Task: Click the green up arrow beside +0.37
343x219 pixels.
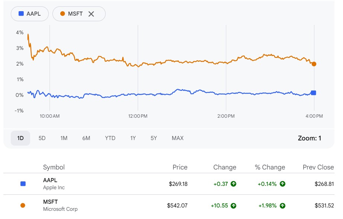Action: click(233, 184)
